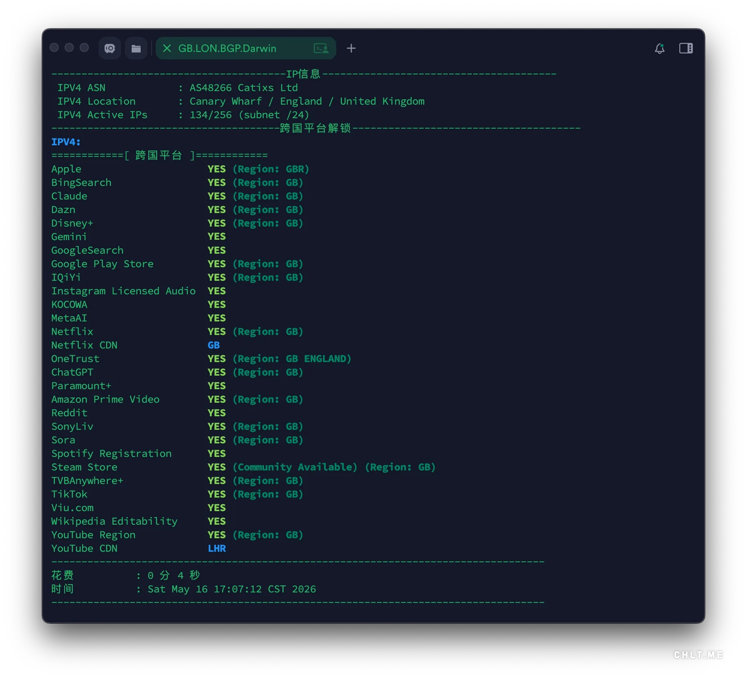Click the terminal session icon on the Darwin tab

321,48
